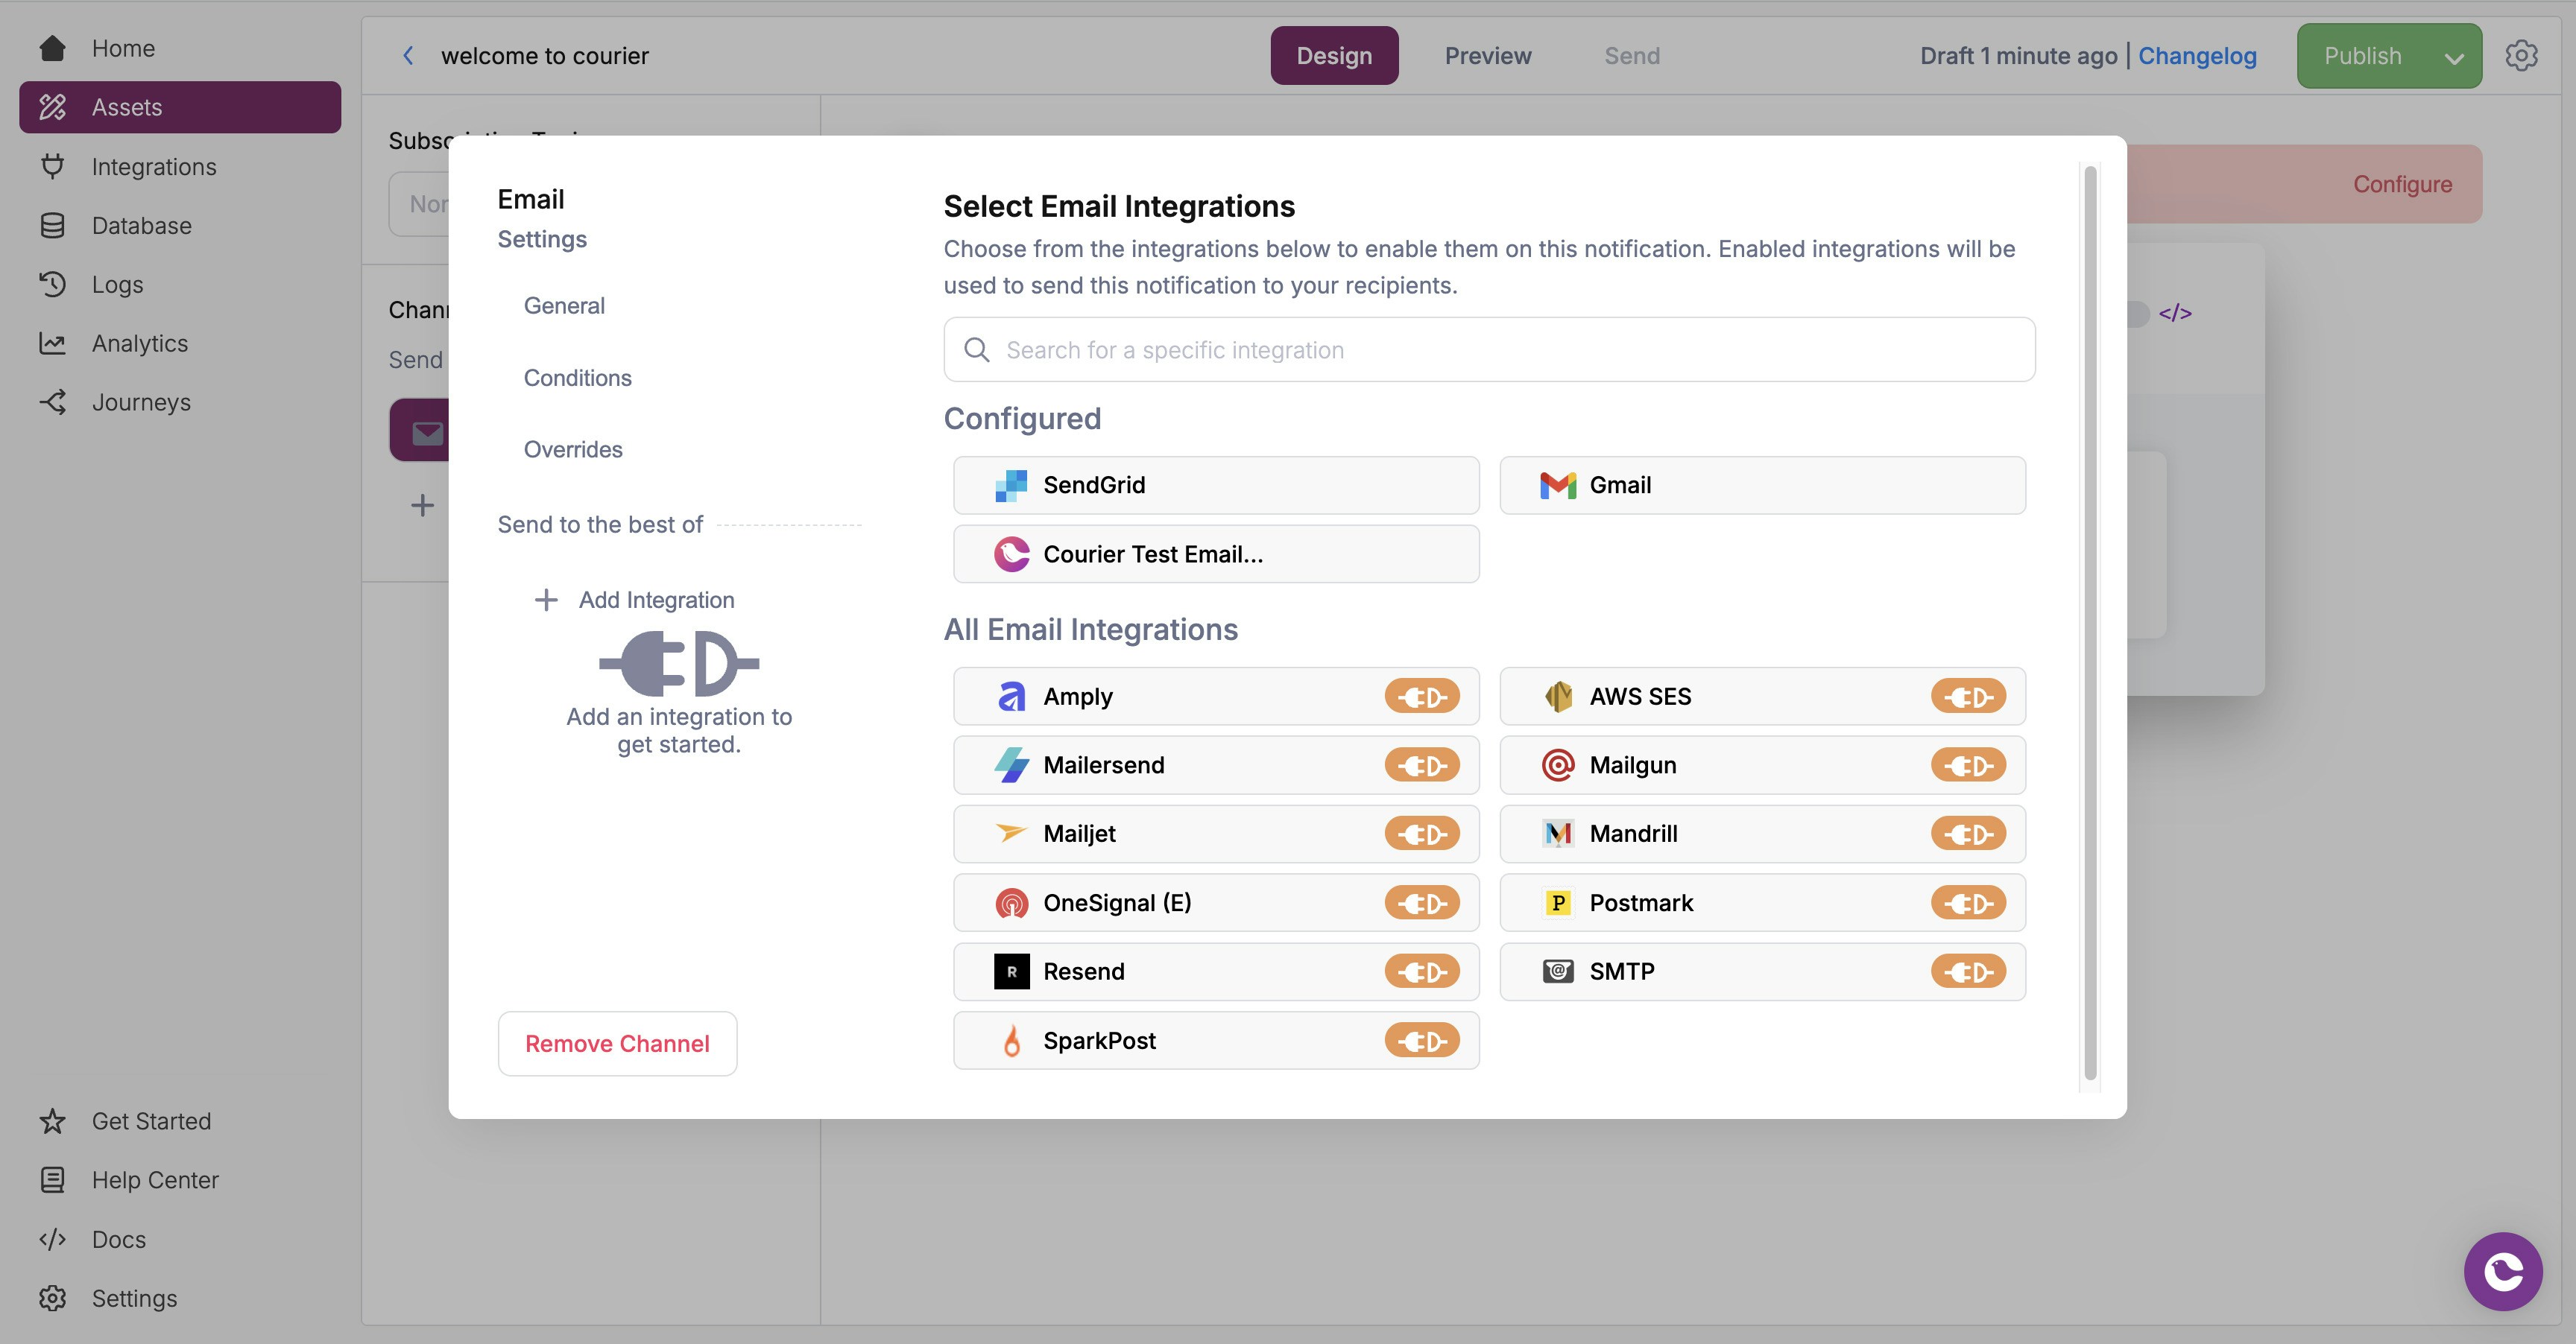Open the Changelog link
The height and width of the screenshot is (1344, 2576).
tap(2196, 56)
